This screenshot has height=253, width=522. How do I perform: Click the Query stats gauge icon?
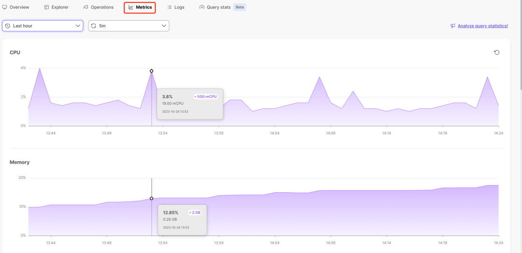202,7
